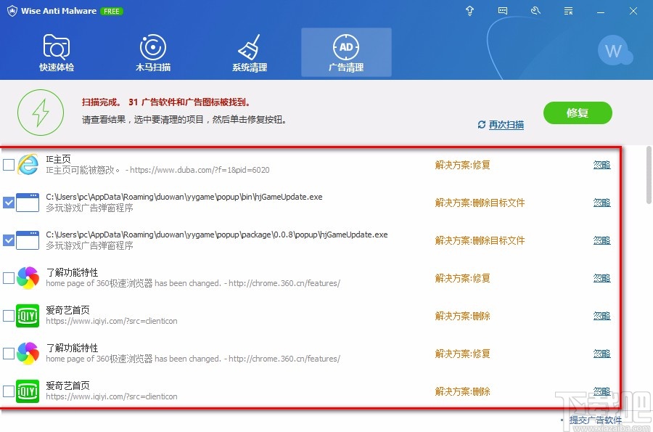Check the 爱奇艺首页 checkbox
The image size is (653, 432).
(9, 315)
